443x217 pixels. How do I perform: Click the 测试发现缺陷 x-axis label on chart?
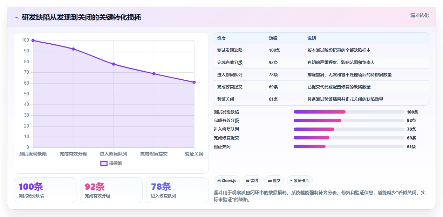pyautogui.click(x=33, y=154)
